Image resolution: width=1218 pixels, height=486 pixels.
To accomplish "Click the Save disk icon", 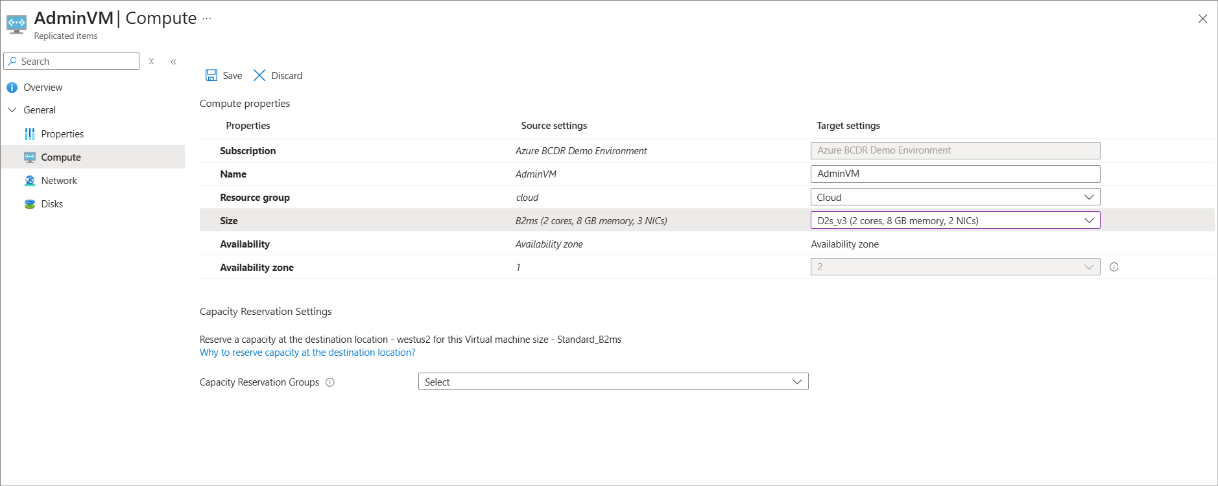I will (x=211, y=75).
